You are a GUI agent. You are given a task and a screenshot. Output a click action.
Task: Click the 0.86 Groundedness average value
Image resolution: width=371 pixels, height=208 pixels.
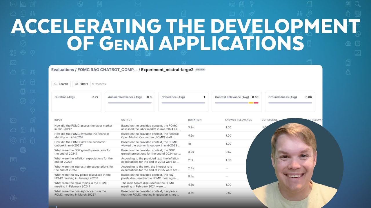pyautogui.click(x=309, y=97)
